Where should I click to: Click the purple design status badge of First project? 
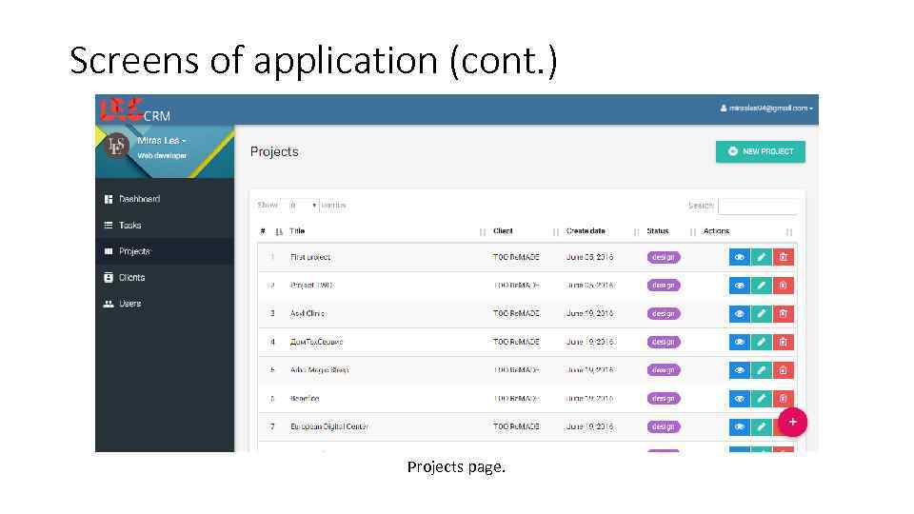coord(663,257)
